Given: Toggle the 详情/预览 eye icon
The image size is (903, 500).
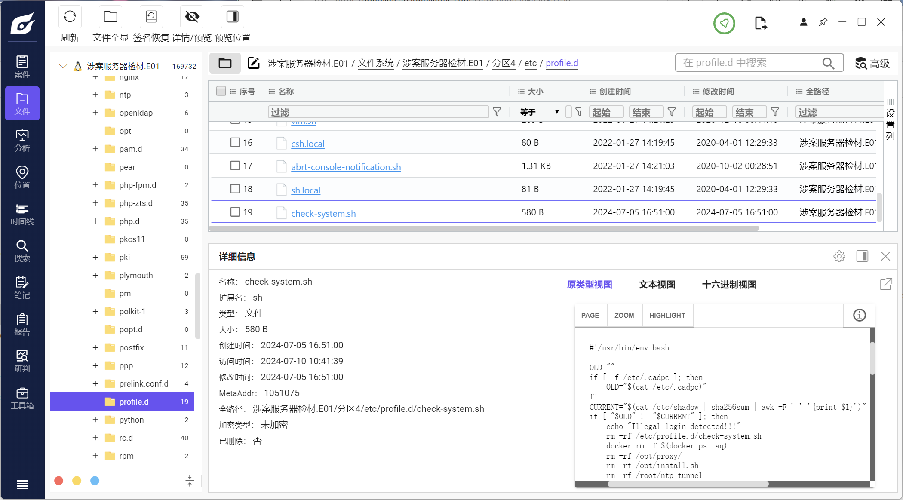Looking at the screenshot, I should (192, 17).
